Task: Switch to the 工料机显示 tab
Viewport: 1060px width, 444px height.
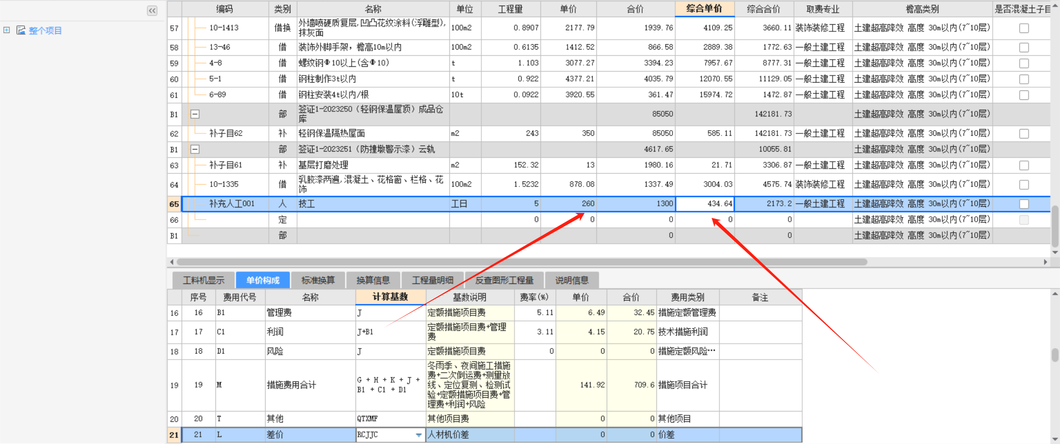Action: coord(204,280)
